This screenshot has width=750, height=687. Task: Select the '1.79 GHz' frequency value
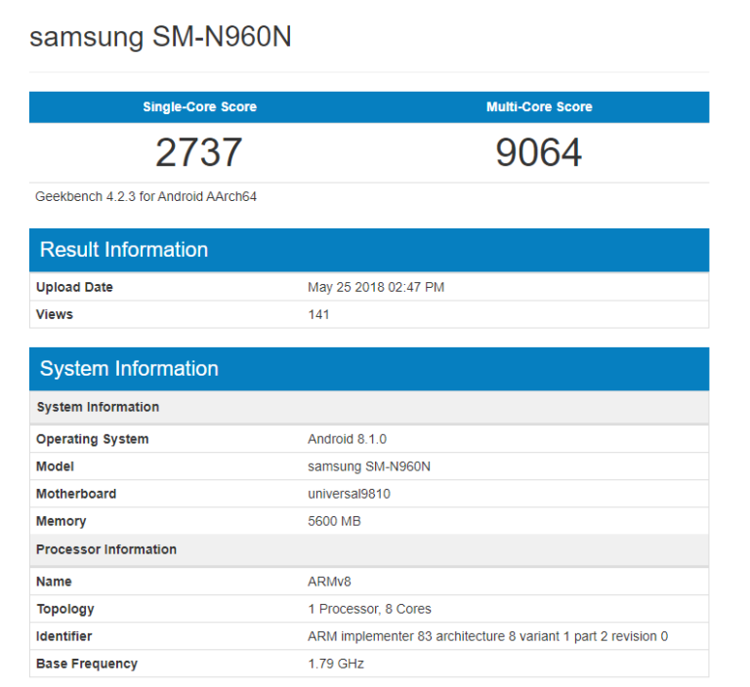click(336, 664)
